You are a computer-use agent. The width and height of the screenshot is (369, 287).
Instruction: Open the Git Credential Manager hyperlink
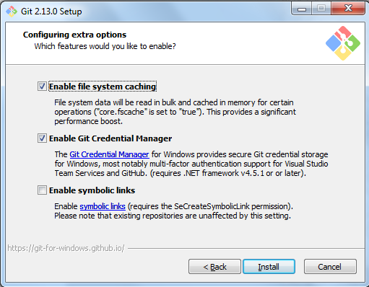pos(109,154)
